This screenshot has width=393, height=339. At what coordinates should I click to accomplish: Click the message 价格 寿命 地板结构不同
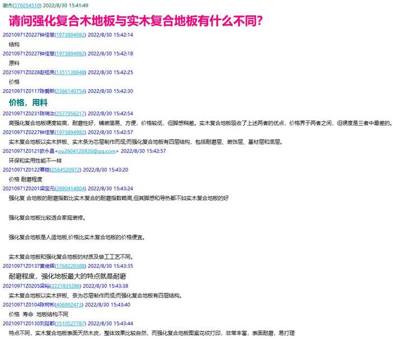tap(38, 314)
